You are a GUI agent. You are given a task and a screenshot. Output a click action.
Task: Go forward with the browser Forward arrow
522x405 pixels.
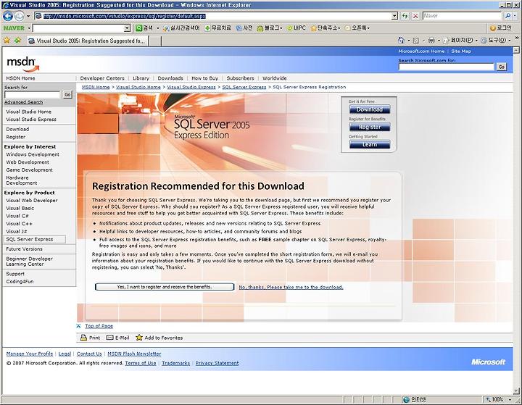pos(19,16)
